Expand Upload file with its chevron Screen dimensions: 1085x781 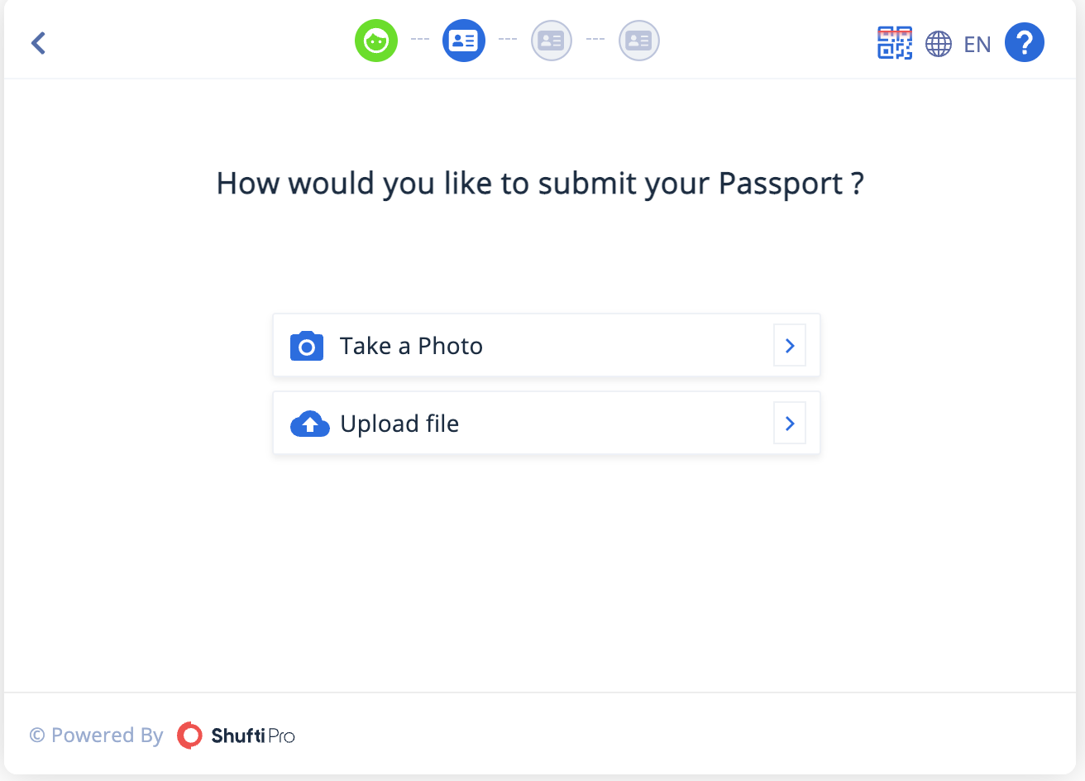pos(790,424)
